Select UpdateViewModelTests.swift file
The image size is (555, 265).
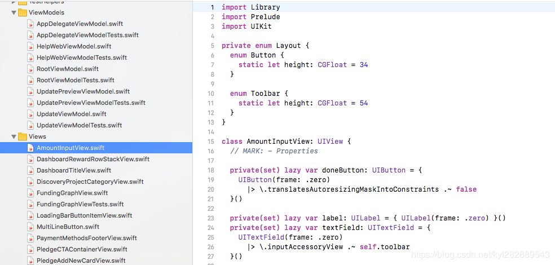coord(80,126)
